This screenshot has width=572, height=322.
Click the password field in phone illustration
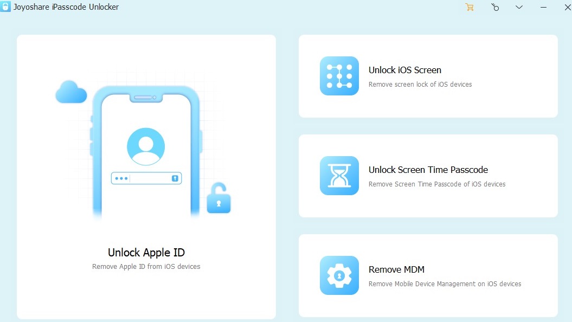click(x=146, y=178)
